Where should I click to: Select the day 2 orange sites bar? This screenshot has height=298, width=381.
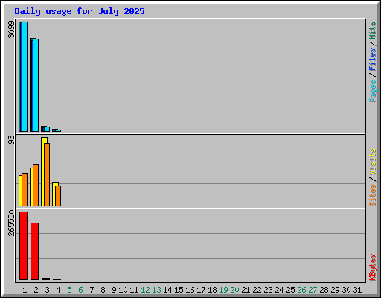click(x=36, y=185)
